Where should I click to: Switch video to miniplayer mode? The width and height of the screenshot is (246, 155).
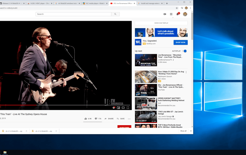119,108
